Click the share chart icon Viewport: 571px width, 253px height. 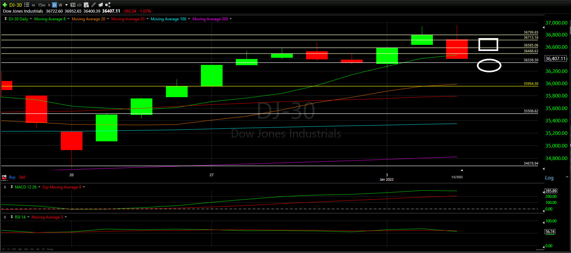pos(108,5)
